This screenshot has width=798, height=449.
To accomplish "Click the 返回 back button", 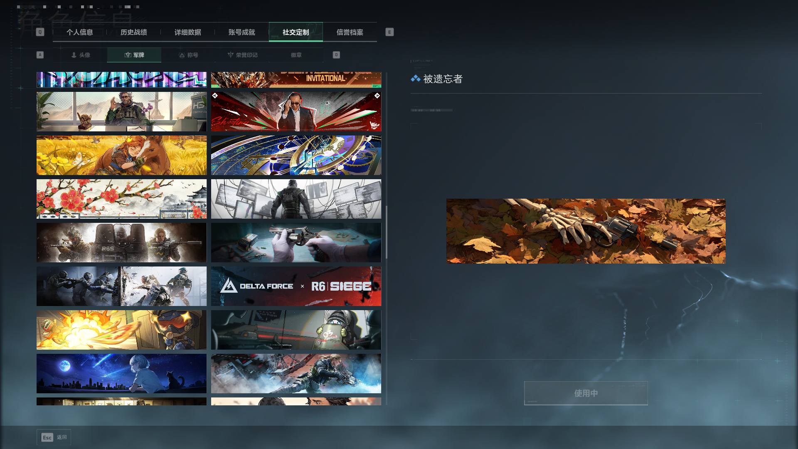I will coord(54,437).
